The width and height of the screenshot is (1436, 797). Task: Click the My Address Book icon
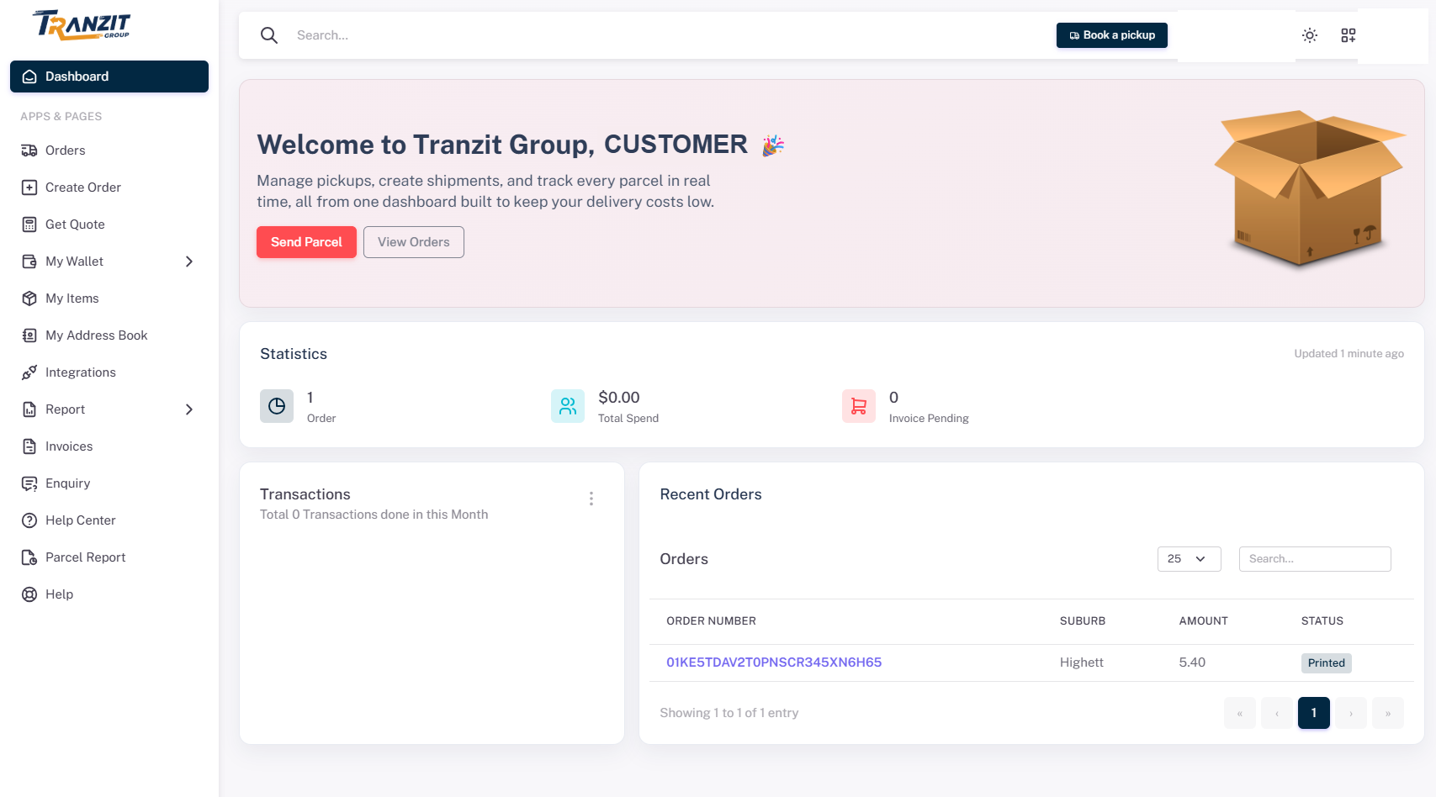[29, 335]
